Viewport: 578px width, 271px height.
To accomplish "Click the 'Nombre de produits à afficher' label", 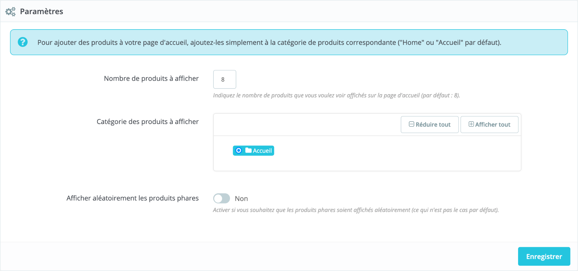I will pyautogui.click(x=151, y=79).
